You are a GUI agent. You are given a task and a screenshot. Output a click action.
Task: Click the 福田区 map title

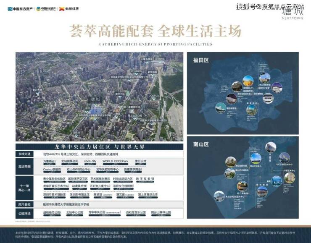(x=201, y=60)
